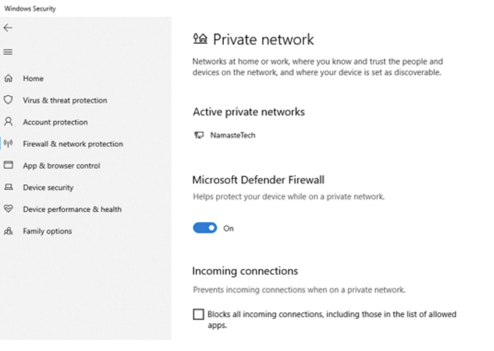Expand the hamburger navigation menu
This screenshot has width=494, height=351.
tap(7, 52)
